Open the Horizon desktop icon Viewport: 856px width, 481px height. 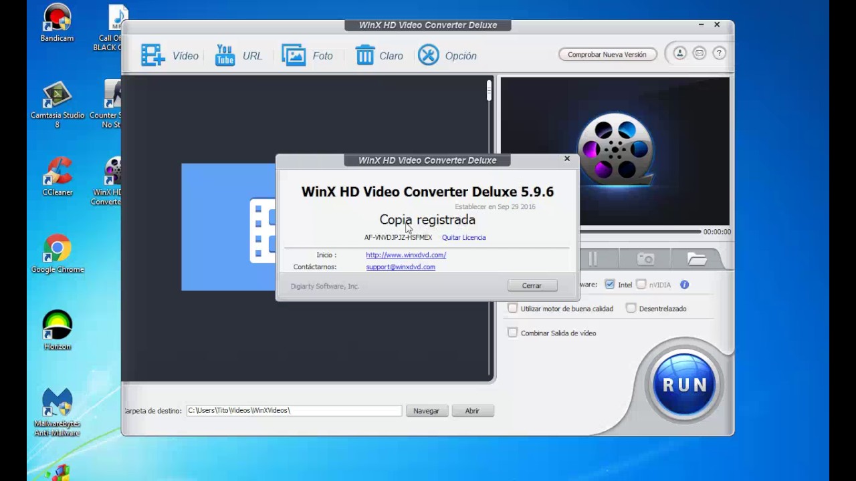point(58,331)
